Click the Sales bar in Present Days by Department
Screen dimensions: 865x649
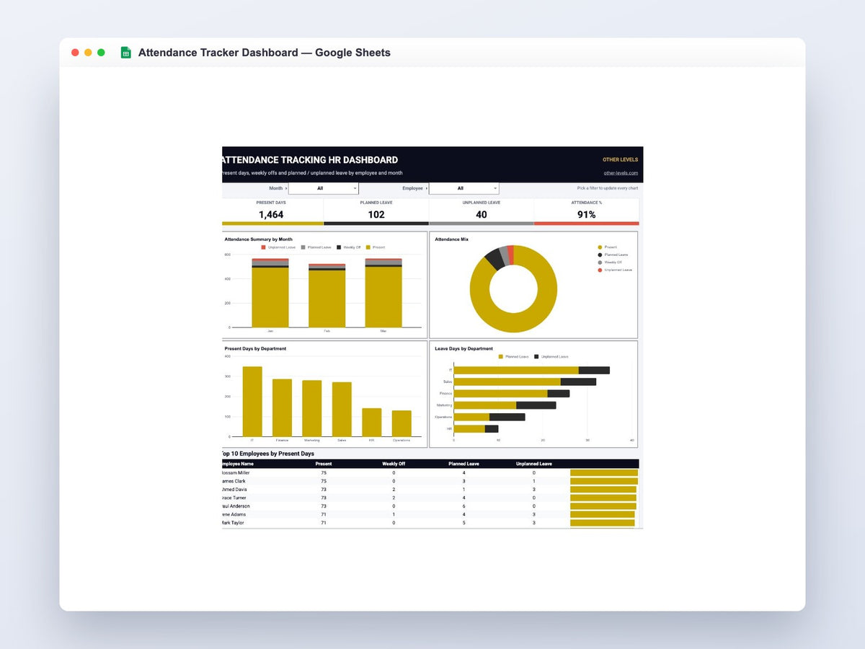click(x=342, y=410)
